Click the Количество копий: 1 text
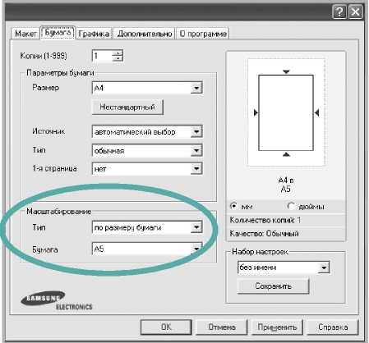This screenshot has height=343, width=369. (265, 220)
